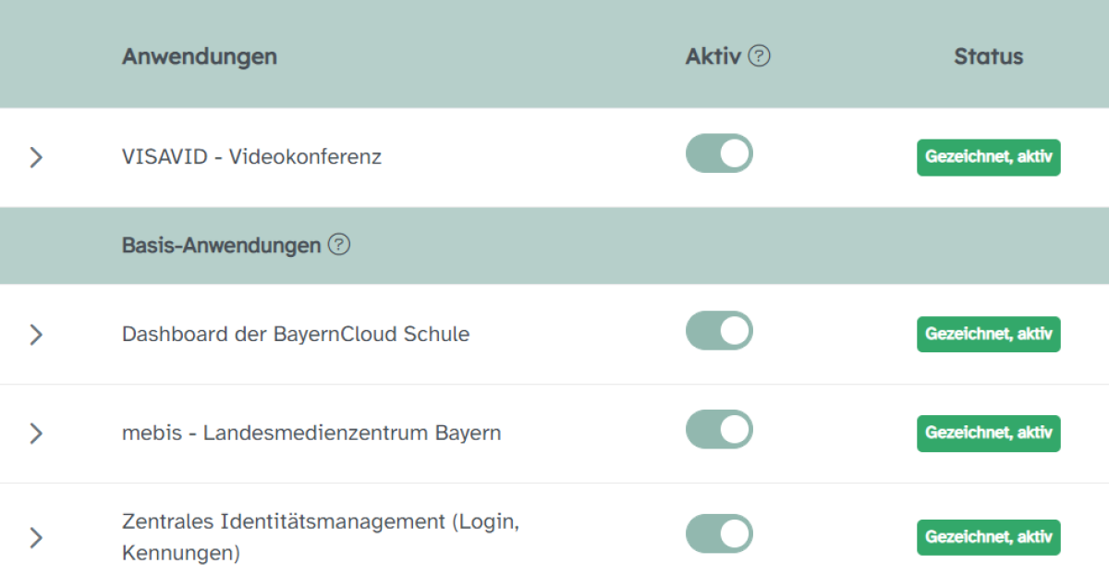Toggle the VISAVID Videokonferenz active switch
The image size is (1109, 588).
(x=719, y=153)
